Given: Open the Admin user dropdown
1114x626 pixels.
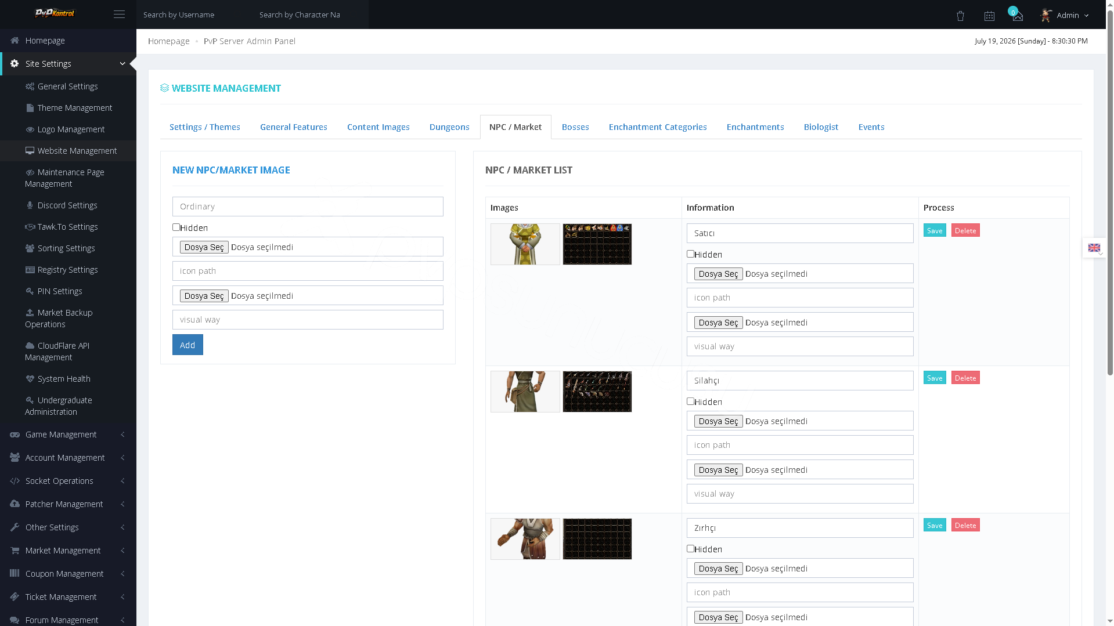Looking at the screenshot, I should point(1073,16).
